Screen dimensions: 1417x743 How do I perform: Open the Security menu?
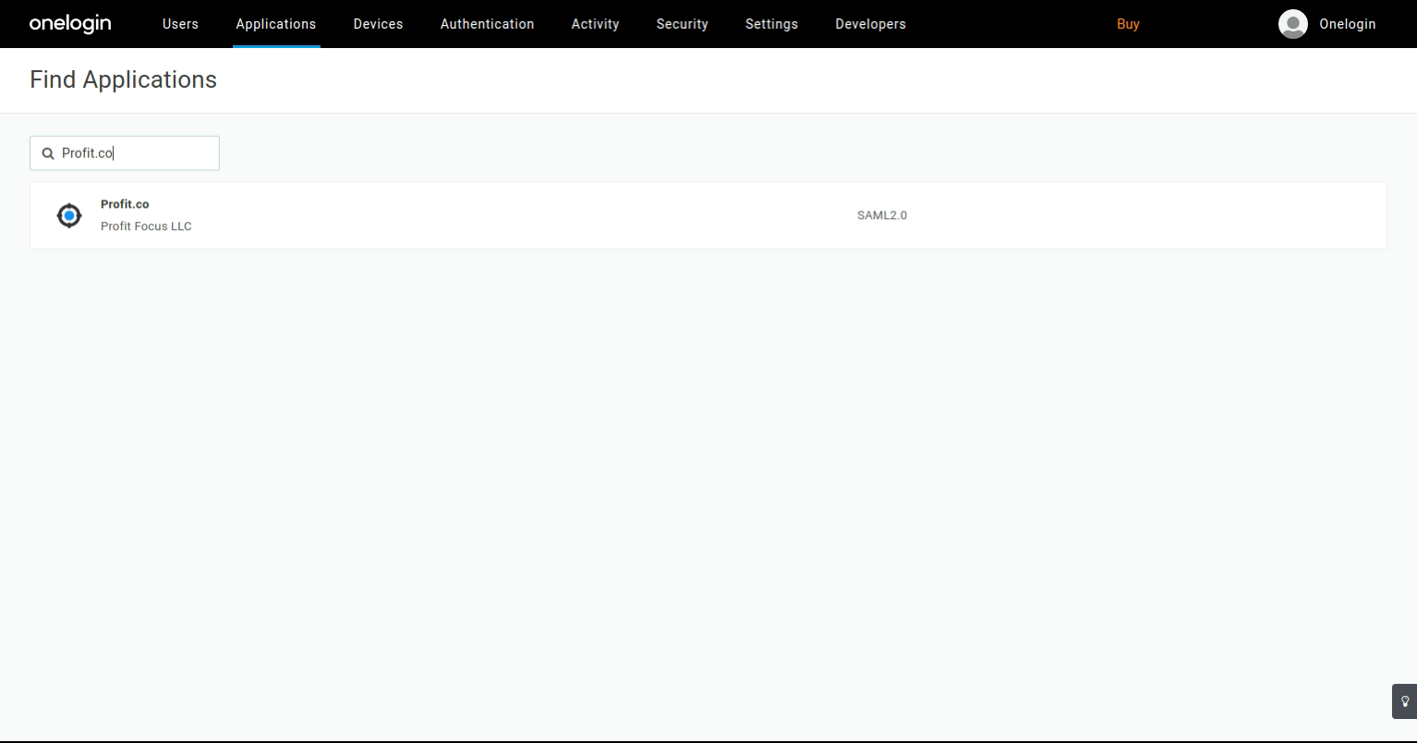coord(682,24)
